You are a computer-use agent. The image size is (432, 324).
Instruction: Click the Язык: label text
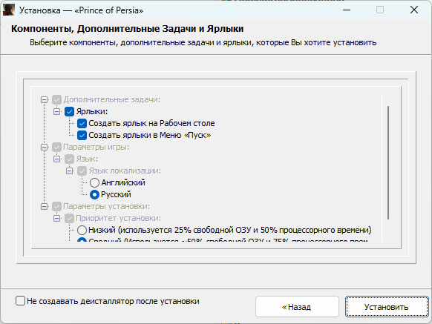[87, 159]
